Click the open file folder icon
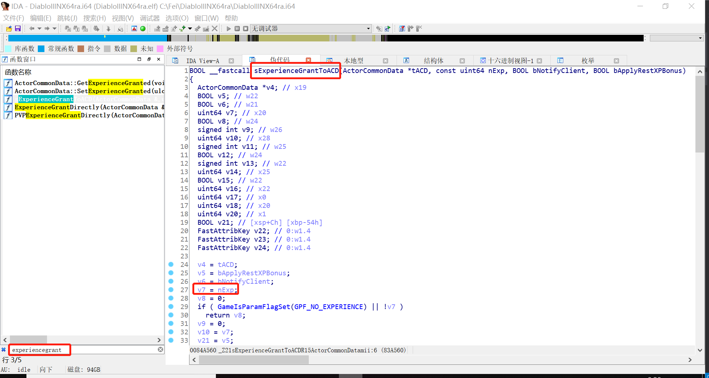The image size is (709, 378). (x=9, y=29)
